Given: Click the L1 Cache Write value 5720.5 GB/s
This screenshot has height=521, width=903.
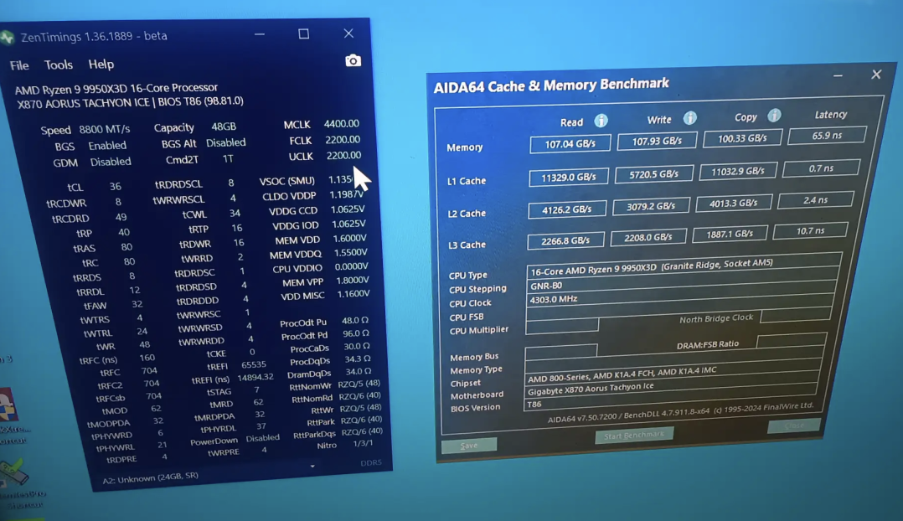Looking at the screenshot, I should click(x=653, y=174).
